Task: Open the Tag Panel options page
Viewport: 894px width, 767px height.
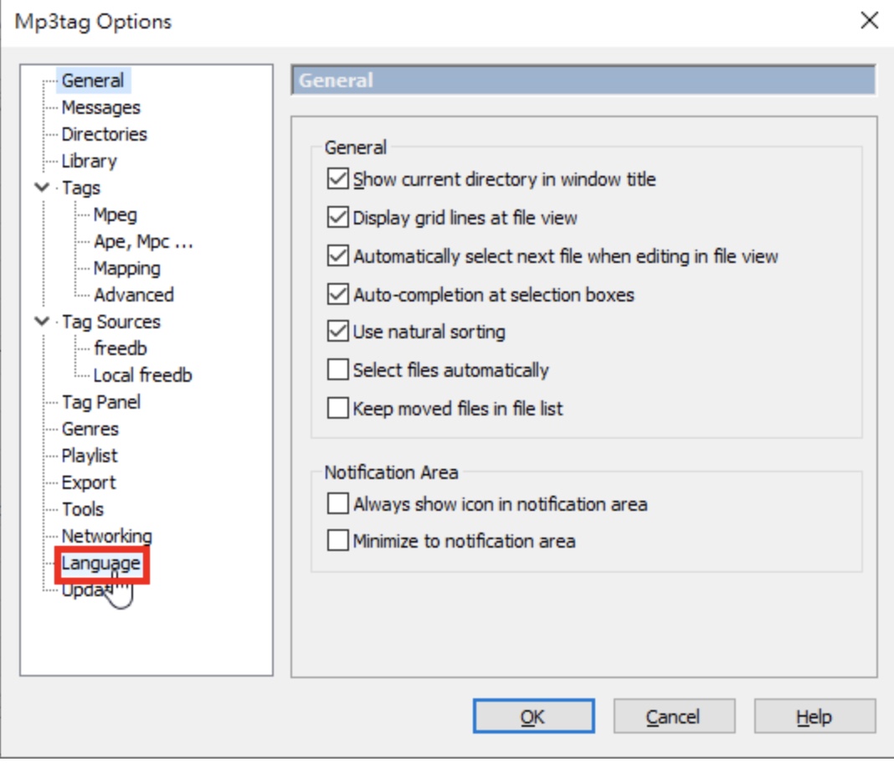Action: coord(101,402)
